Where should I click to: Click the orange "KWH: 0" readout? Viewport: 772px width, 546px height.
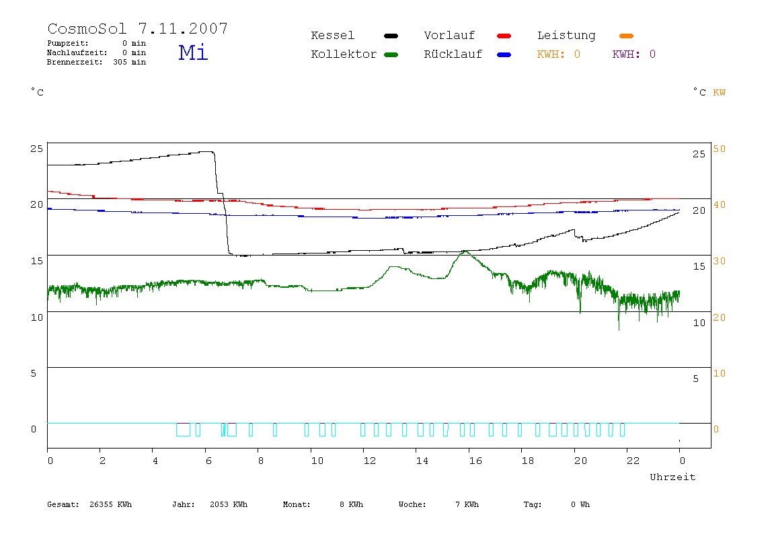pos(559,54)
